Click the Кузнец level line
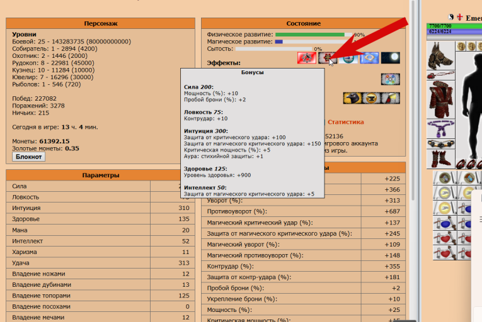 [x=54, y=70]
